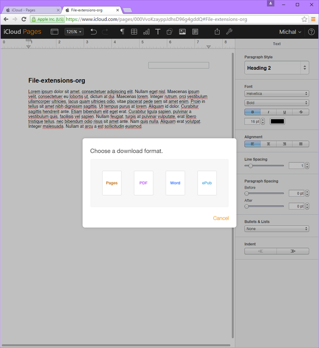Open the 125% zoom dropdown
The width and height of the screenshot is (319, 348).
pos(74,32)
